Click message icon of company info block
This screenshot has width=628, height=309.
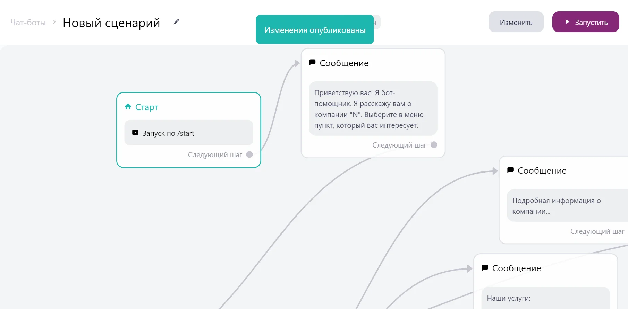click(x=510, y=170)
